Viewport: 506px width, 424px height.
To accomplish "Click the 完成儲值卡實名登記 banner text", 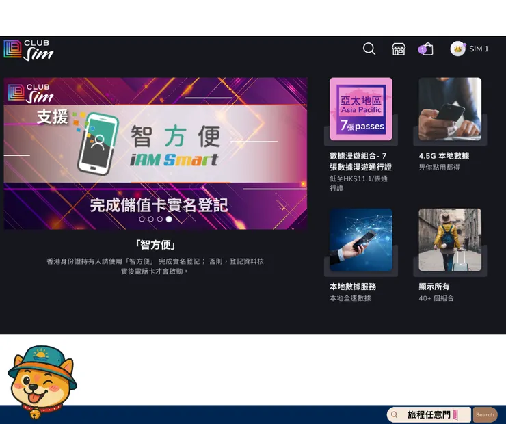I will coord(159,205).
